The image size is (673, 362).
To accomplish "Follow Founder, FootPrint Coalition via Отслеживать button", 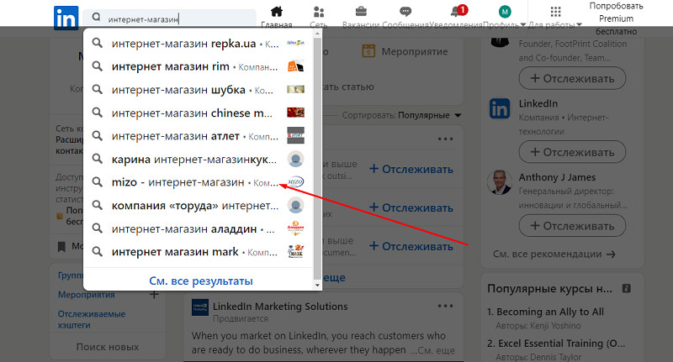I will pyautogui.click(x=572, y=78).
